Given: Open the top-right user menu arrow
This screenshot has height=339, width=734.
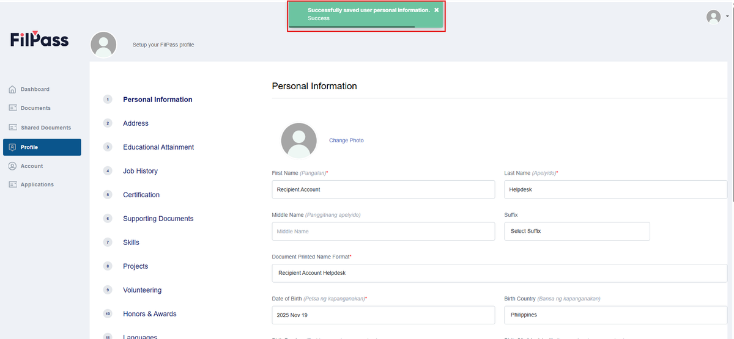Looking at the screenshot, I should click(727, 17).
